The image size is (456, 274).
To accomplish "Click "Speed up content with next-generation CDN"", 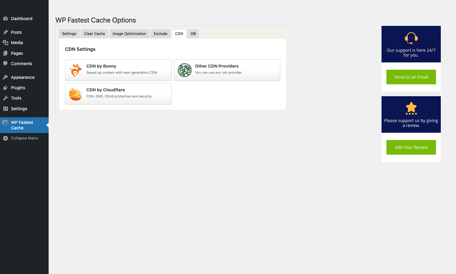I will click(x=122, y=72).
